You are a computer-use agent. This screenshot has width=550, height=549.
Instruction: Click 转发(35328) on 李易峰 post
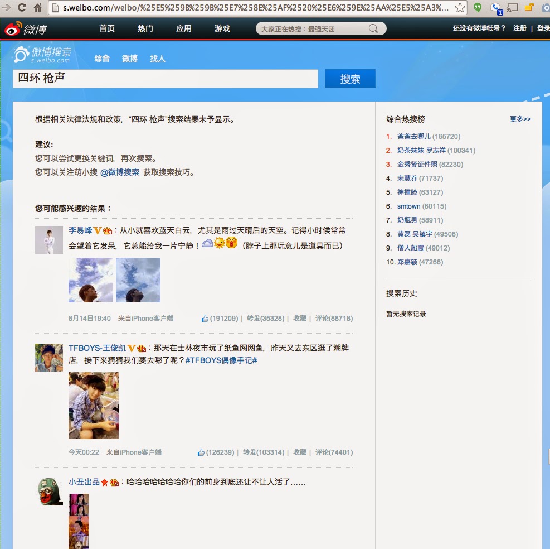266,319
